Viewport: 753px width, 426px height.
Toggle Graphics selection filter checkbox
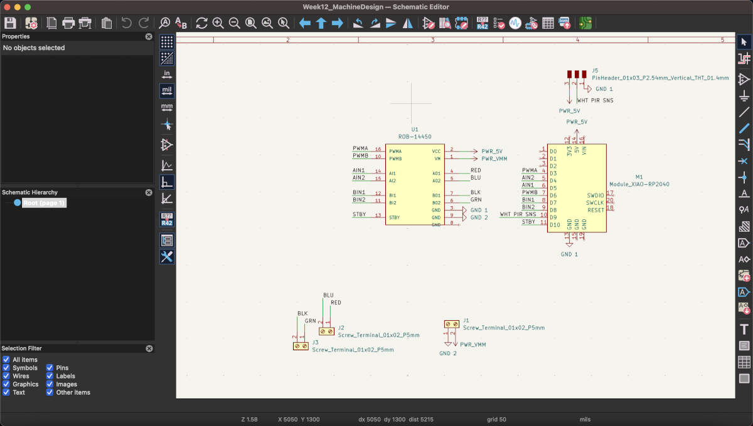click(x=6, y=384)
